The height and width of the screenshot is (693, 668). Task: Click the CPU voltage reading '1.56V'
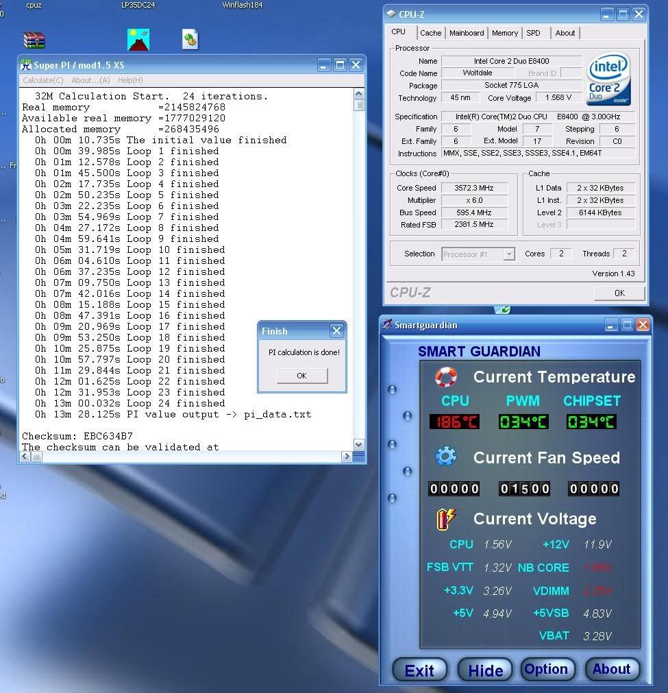[497, 544]
